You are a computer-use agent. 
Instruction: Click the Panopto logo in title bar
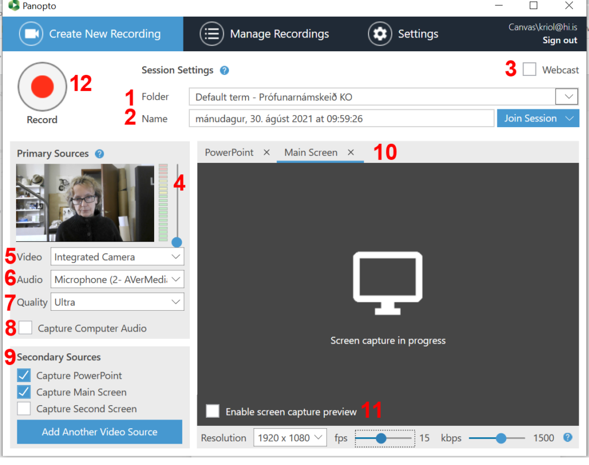tap(14, 5)
